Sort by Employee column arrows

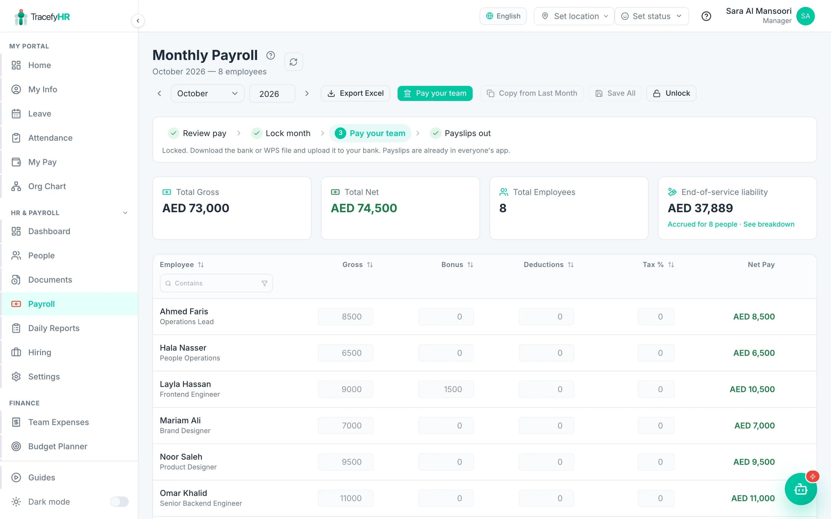click(201, 265)
